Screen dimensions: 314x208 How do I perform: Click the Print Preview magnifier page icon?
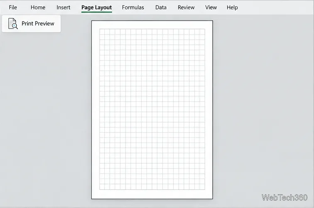(13, 24)
